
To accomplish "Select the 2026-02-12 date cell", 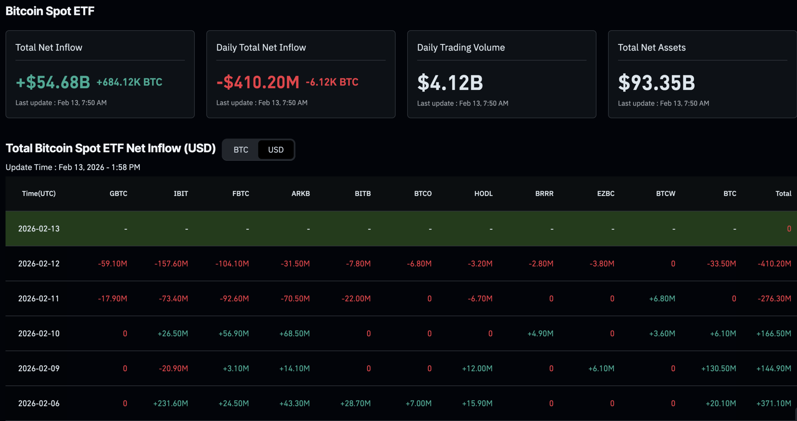I will tap(39, 263).
